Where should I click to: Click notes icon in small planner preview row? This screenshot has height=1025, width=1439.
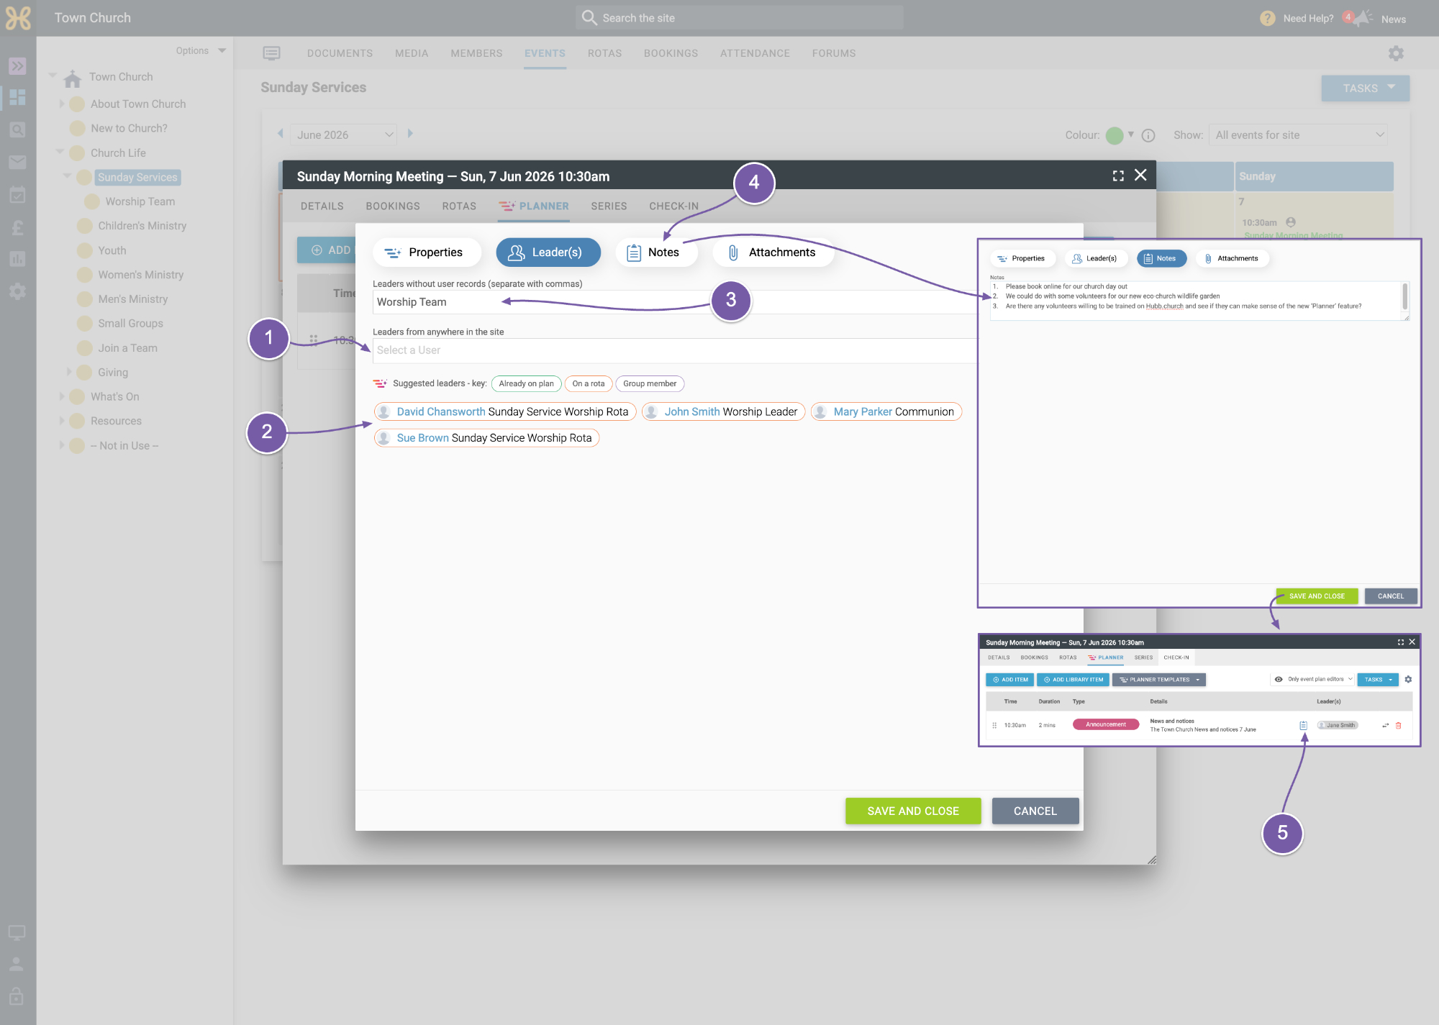(x=1303, y=725)
